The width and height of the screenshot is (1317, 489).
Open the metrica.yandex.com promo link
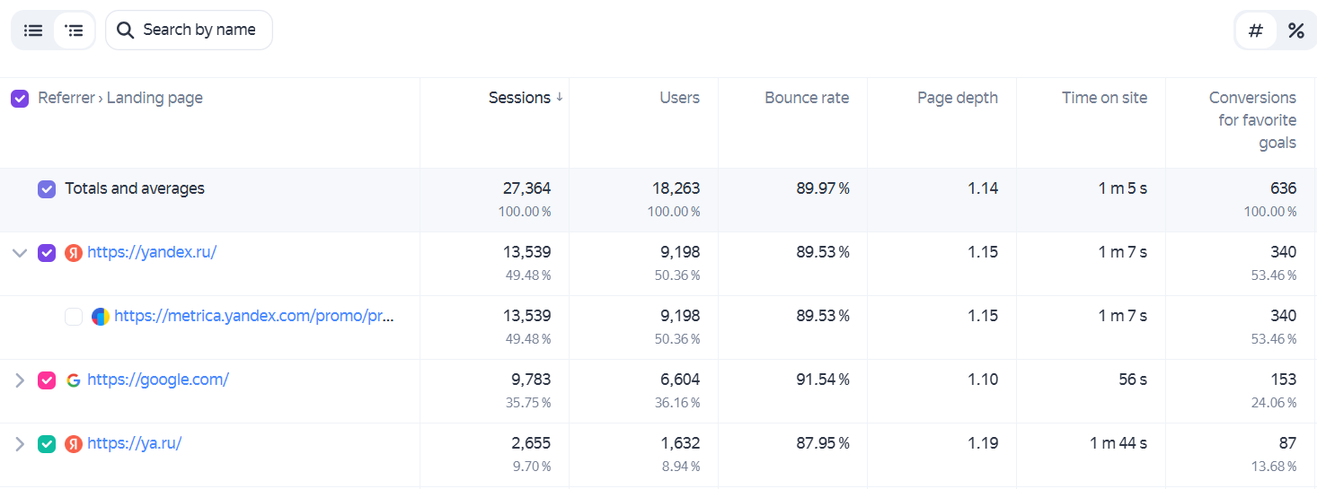(x=254, y=316)
